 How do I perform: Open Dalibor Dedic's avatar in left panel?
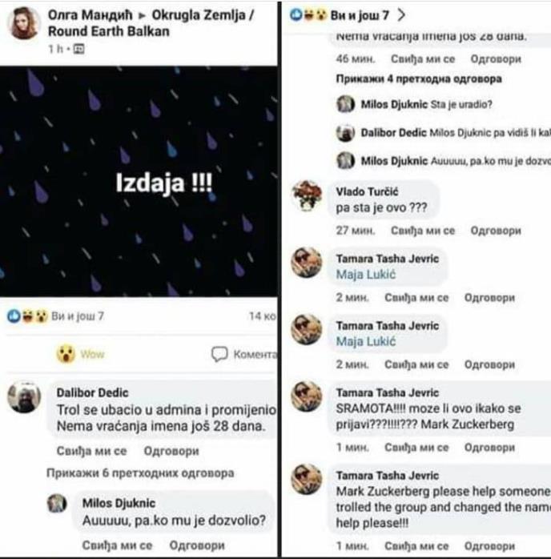[24, 397]
